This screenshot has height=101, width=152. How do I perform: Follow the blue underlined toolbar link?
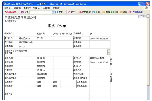[138, 12]
